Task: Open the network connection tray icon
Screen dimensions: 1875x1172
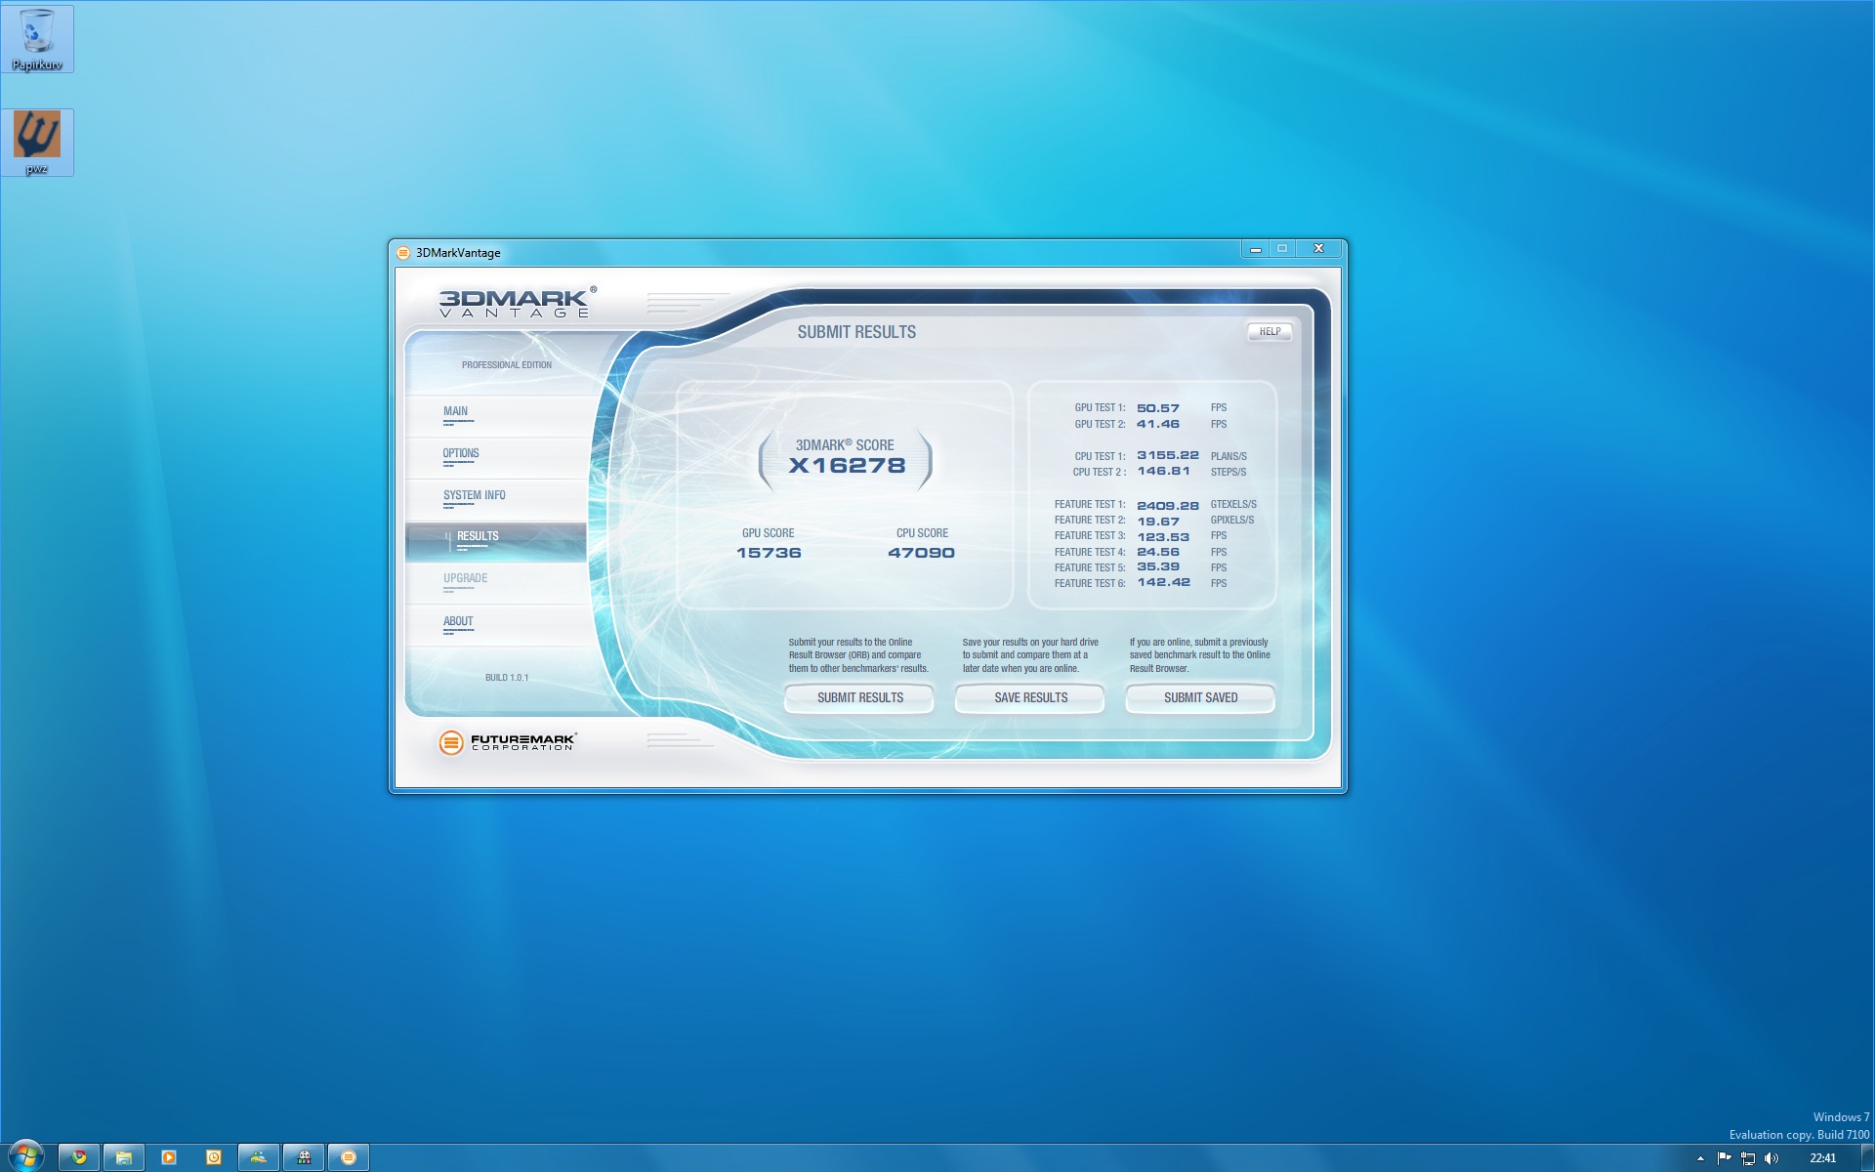Action: point(1748,1158)
